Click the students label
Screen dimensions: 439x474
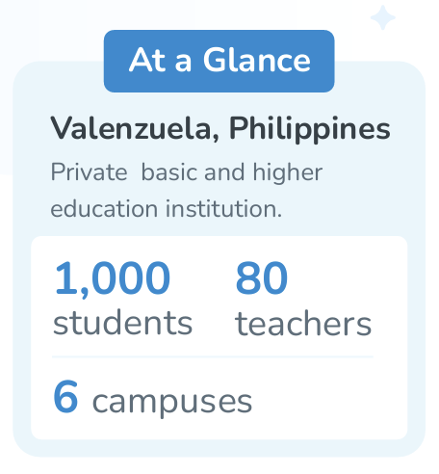coord(122,323)
